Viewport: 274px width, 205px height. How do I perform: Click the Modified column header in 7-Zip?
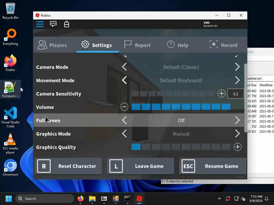[x=266, y=85]
